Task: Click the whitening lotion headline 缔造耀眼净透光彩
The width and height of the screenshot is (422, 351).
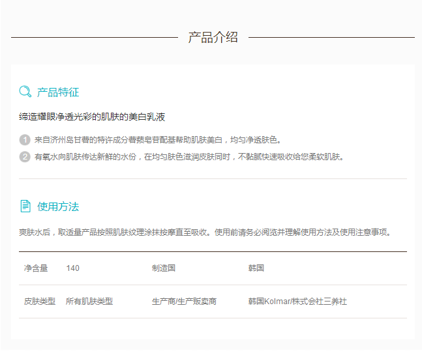Action: 92,117
